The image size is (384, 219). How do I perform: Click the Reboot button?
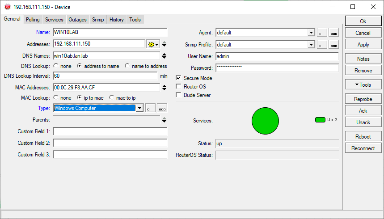point(363,136)
